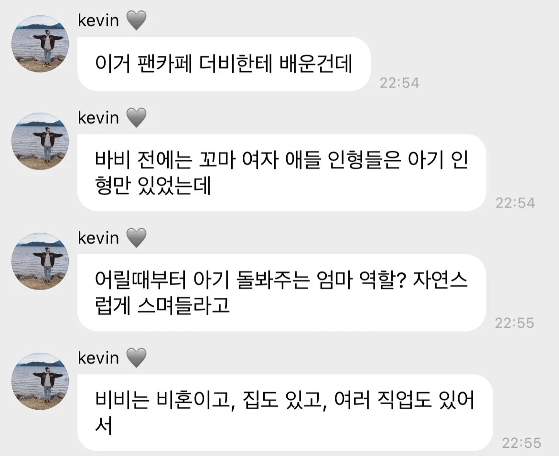The width and height of the screenshot is (559, 456).
Task: Open kevin's avatar beside the '비비는 비혼이고' message
Action: click(x=40, y=382)
